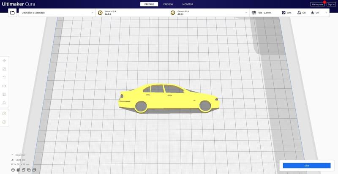Click the Fine - 0.3mm profile text
The image size is (338, 174).
click(264, 13)
